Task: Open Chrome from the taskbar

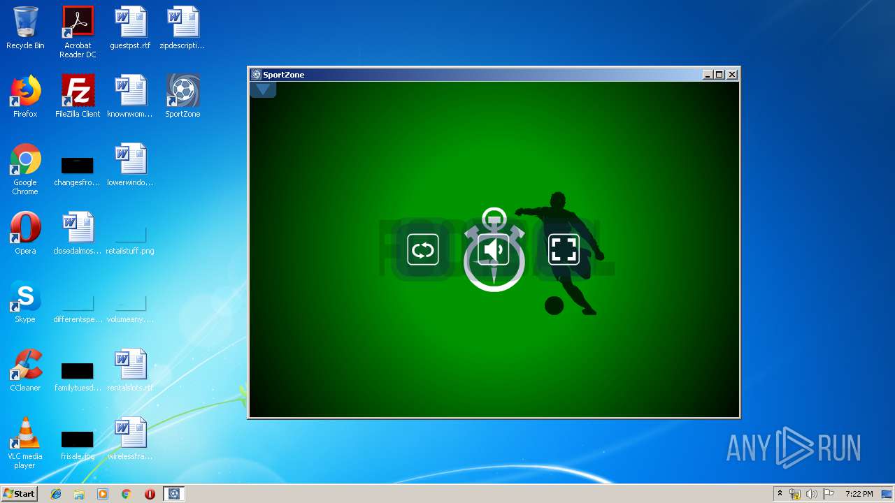Action: coord(127,494)
